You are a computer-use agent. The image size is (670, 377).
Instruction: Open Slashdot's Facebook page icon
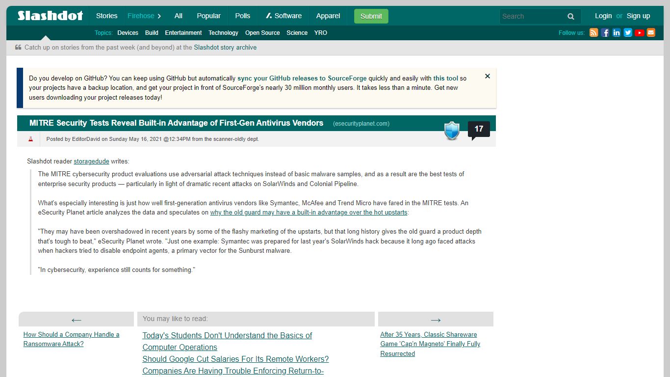(605, 33)
